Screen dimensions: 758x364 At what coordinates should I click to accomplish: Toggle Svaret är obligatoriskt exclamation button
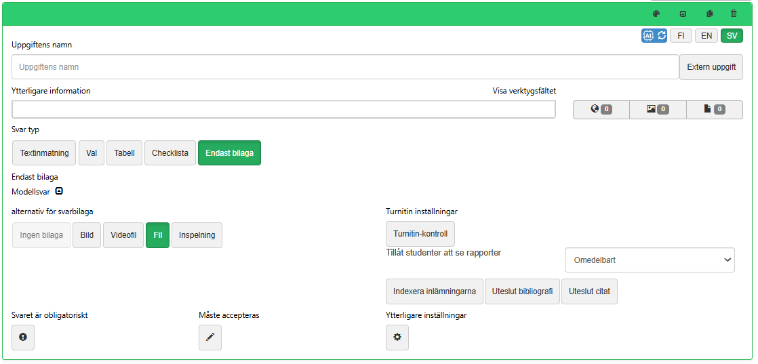(x=23, y=338)
